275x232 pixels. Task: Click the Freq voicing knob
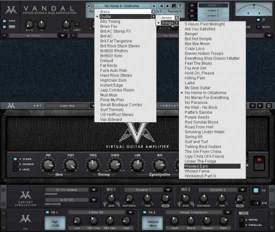[93, 165]
